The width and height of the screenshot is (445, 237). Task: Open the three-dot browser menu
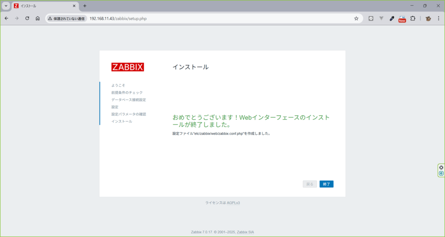coord(438,18)
